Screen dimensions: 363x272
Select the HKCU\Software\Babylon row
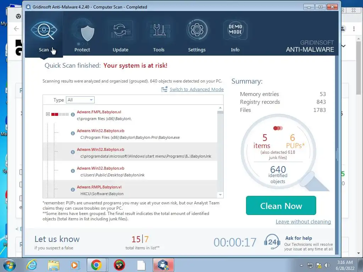tap(130, 189)
